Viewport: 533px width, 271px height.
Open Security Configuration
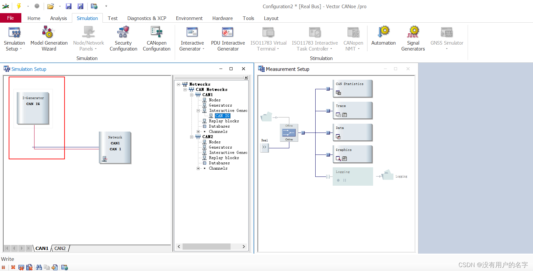(x=123, y=39)
